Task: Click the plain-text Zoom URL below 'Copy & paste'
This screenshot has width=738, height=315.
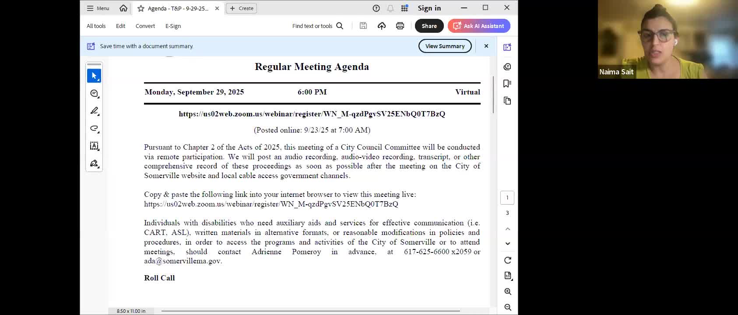Action: tap(271, 204)
